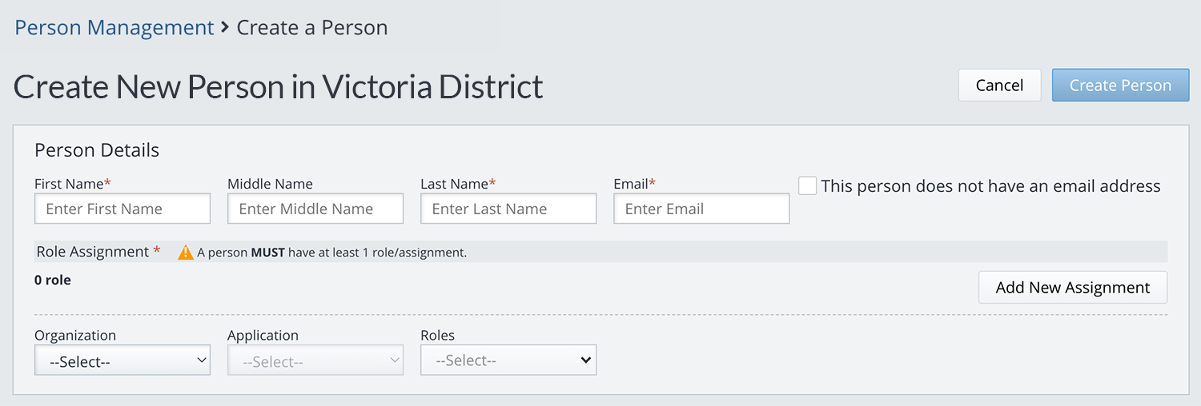The width and height of the screenshot is (1201, 406).
Task: Click the breadcrumb arrow separator
Action: [x=225, y=28]
